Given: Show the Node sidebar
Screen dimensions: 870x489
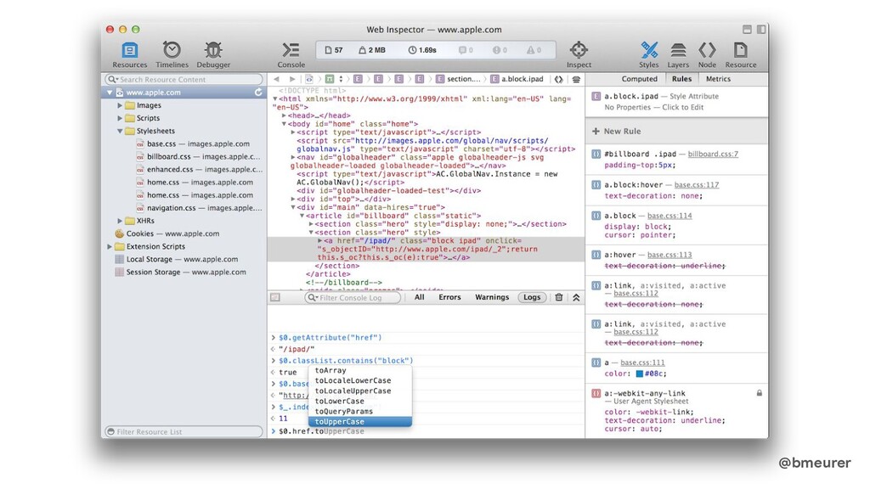Looking at the screenshot, I should (707, 55).
